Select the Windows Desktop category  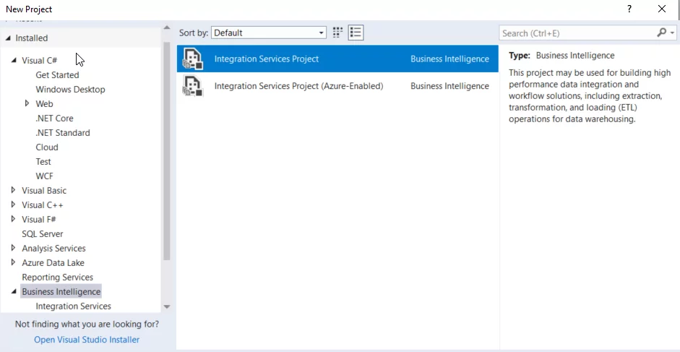(x=70, y=90)
